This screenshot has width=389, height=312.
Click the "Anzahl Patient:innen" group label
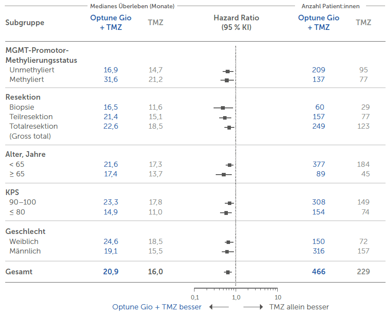[331, 6]
